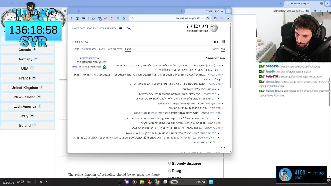The image size is (331, 186).
Task: Reload the Wikipedia page
Action: (x=215, y=18)
